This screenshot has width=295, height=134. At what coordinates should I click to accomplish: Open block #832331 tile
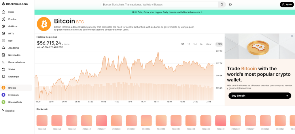click(221, 121)
